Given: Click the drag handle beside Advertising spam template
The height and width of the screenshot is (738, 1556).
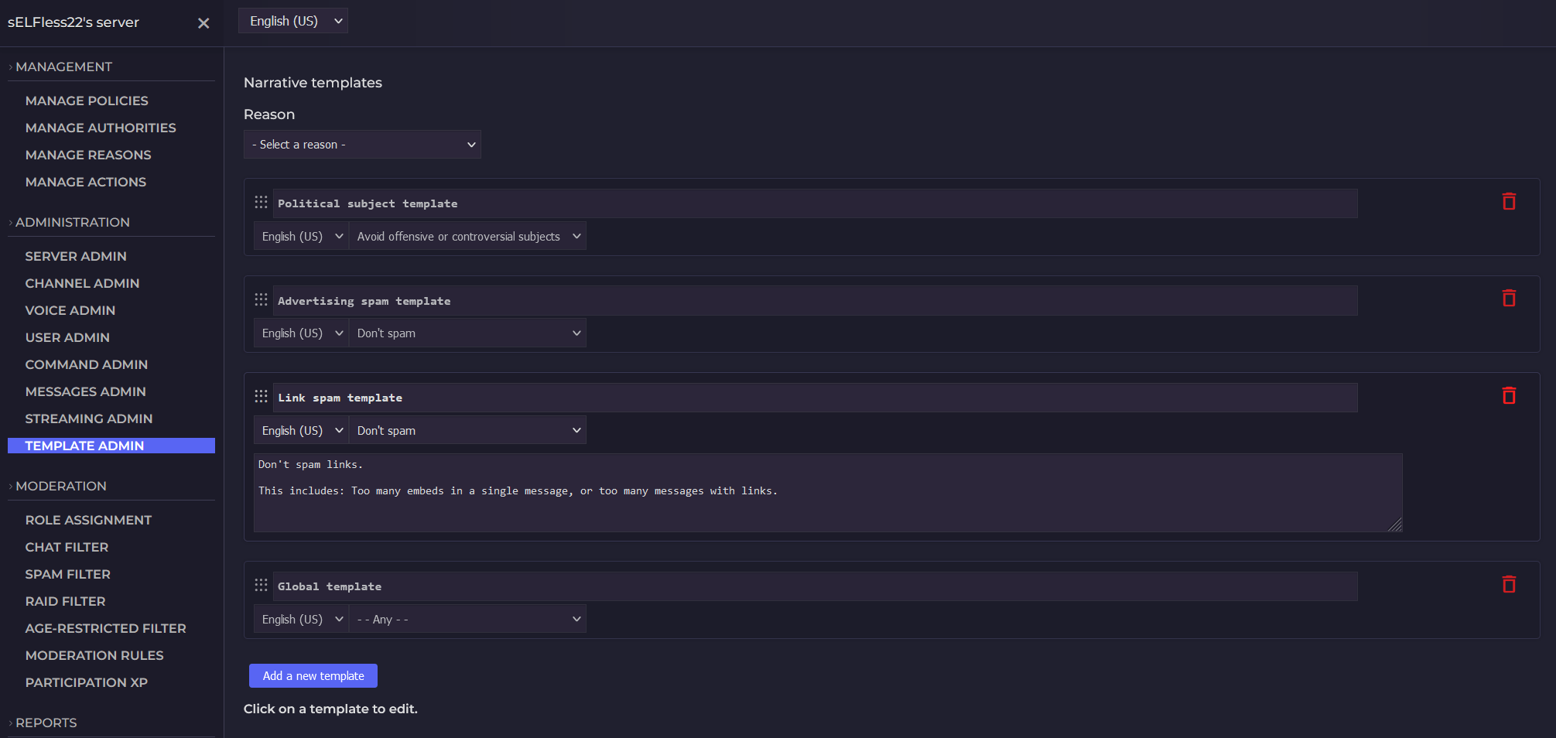Looking at the screenshot, I should pyautogui.click(x=261, y=299).
